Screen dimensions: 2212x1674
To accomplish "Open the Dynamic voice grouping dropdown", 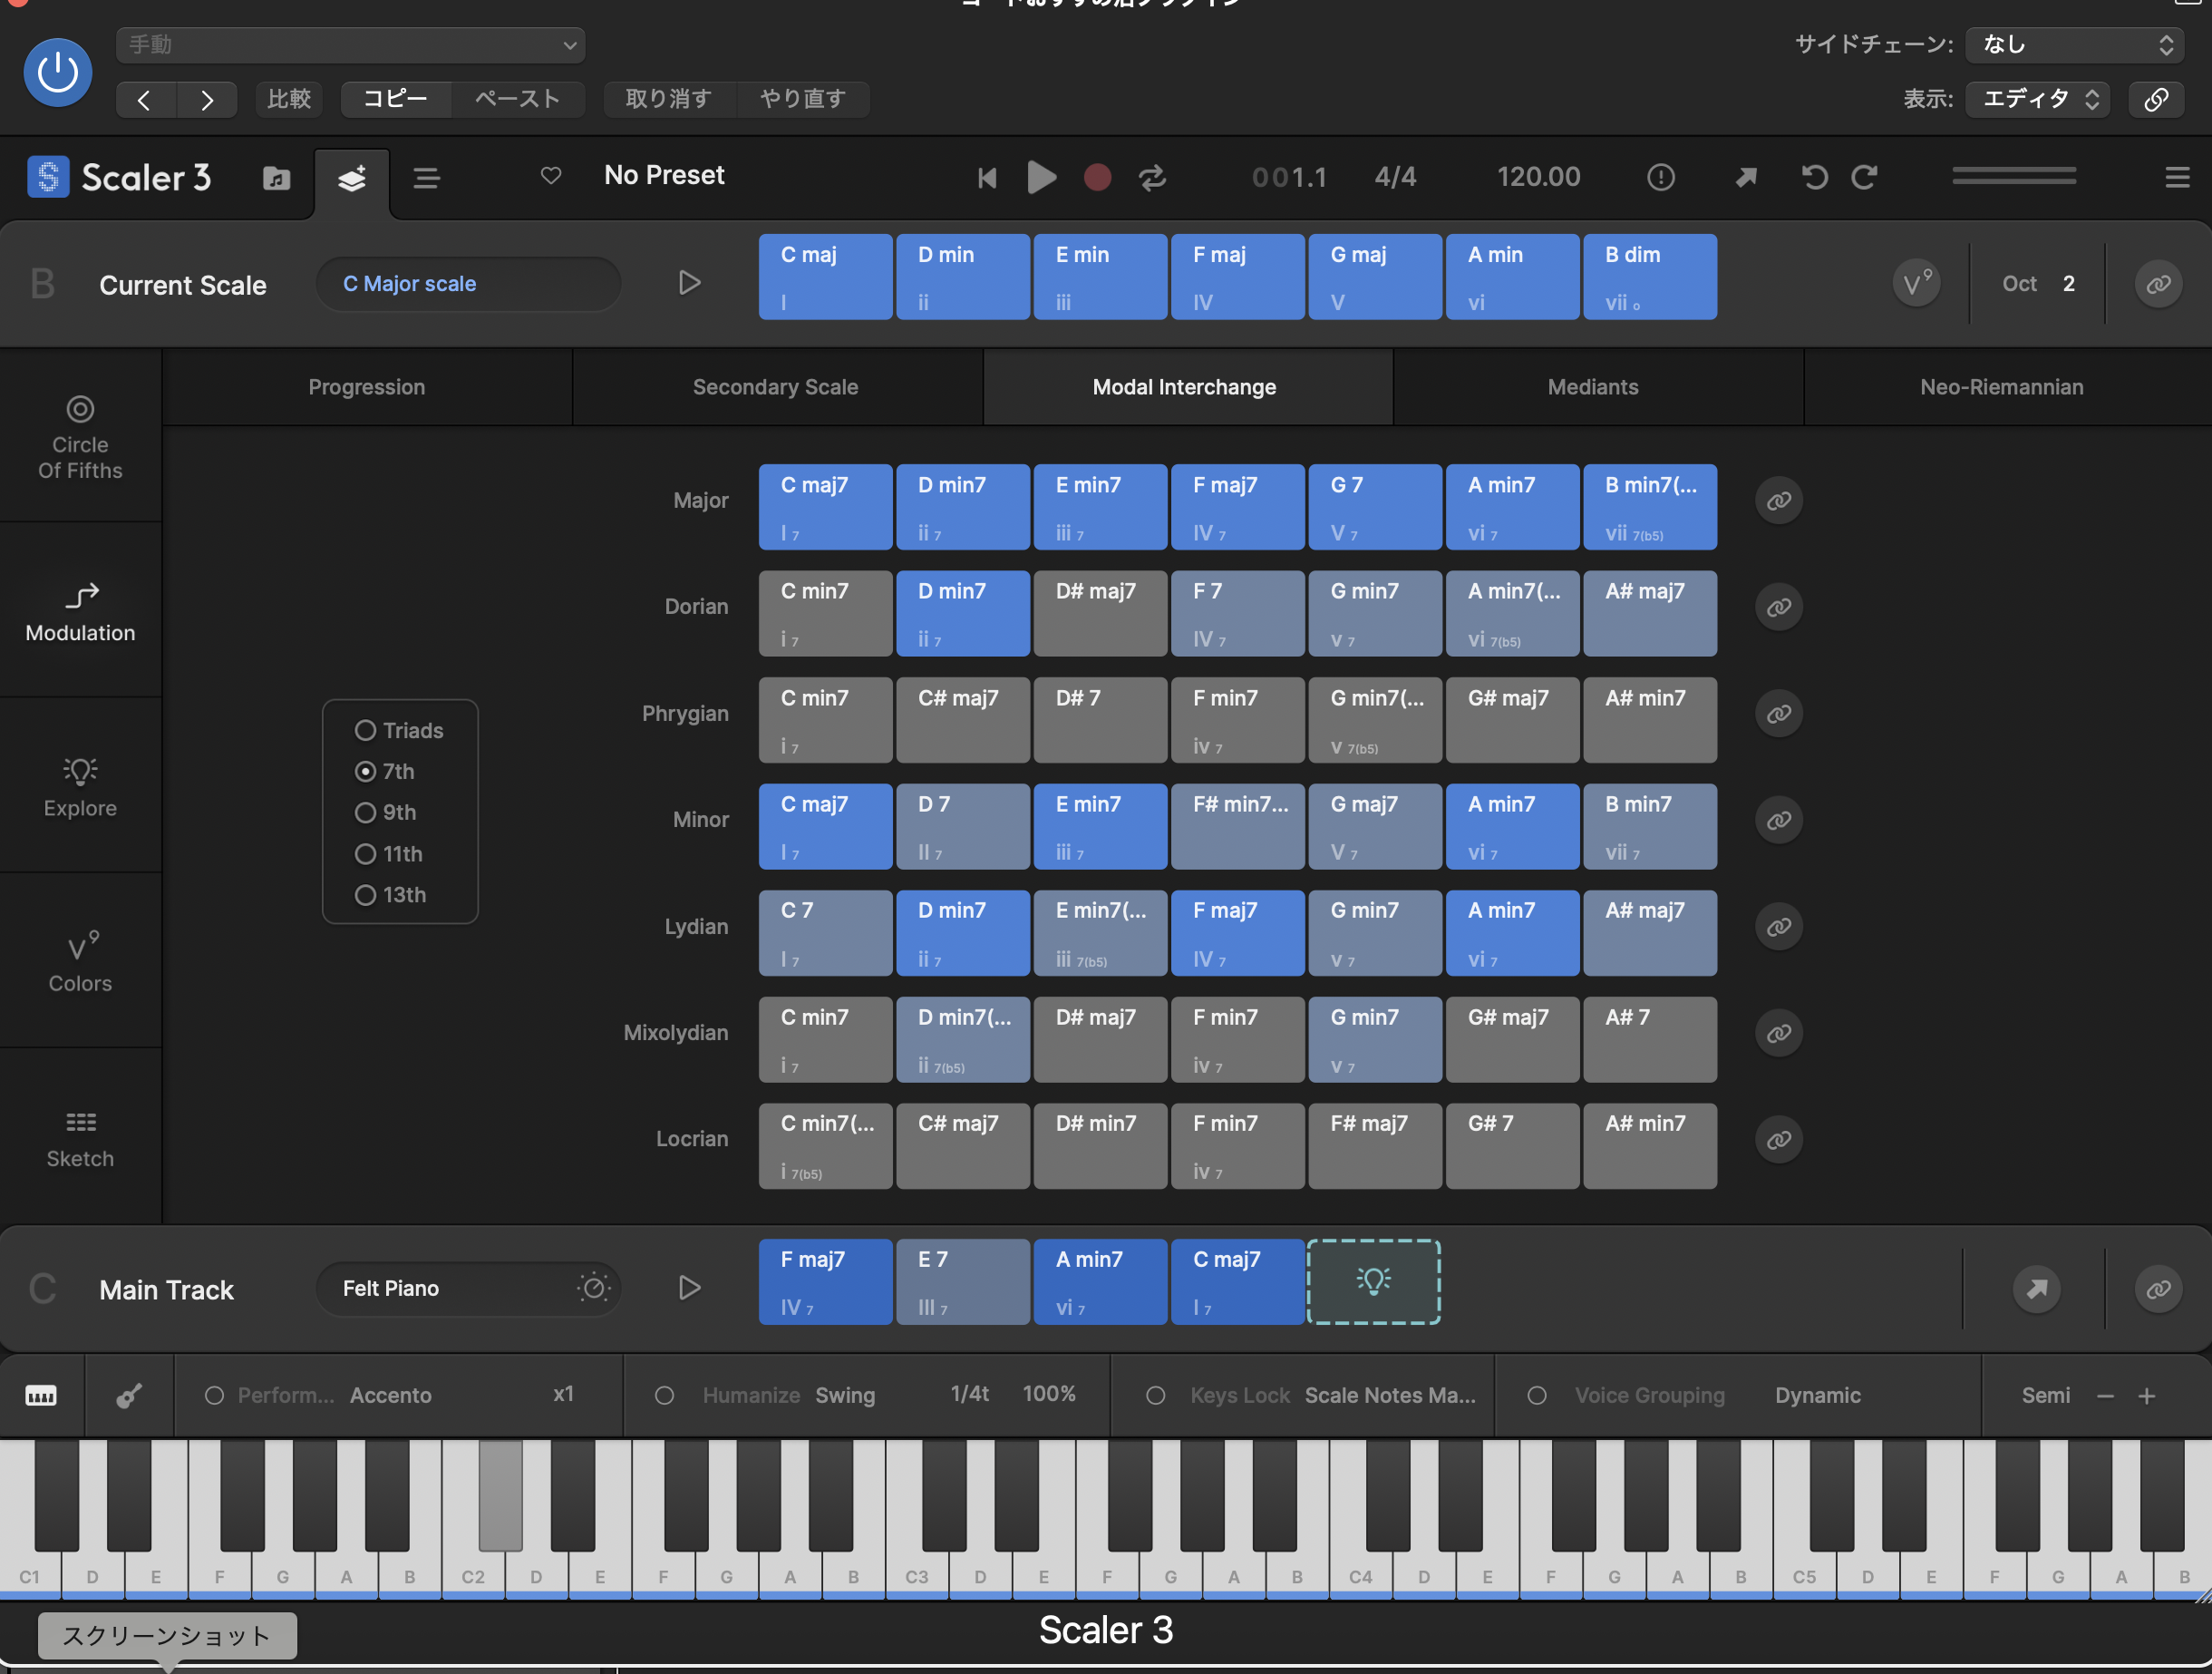I will (1817, 1395).
